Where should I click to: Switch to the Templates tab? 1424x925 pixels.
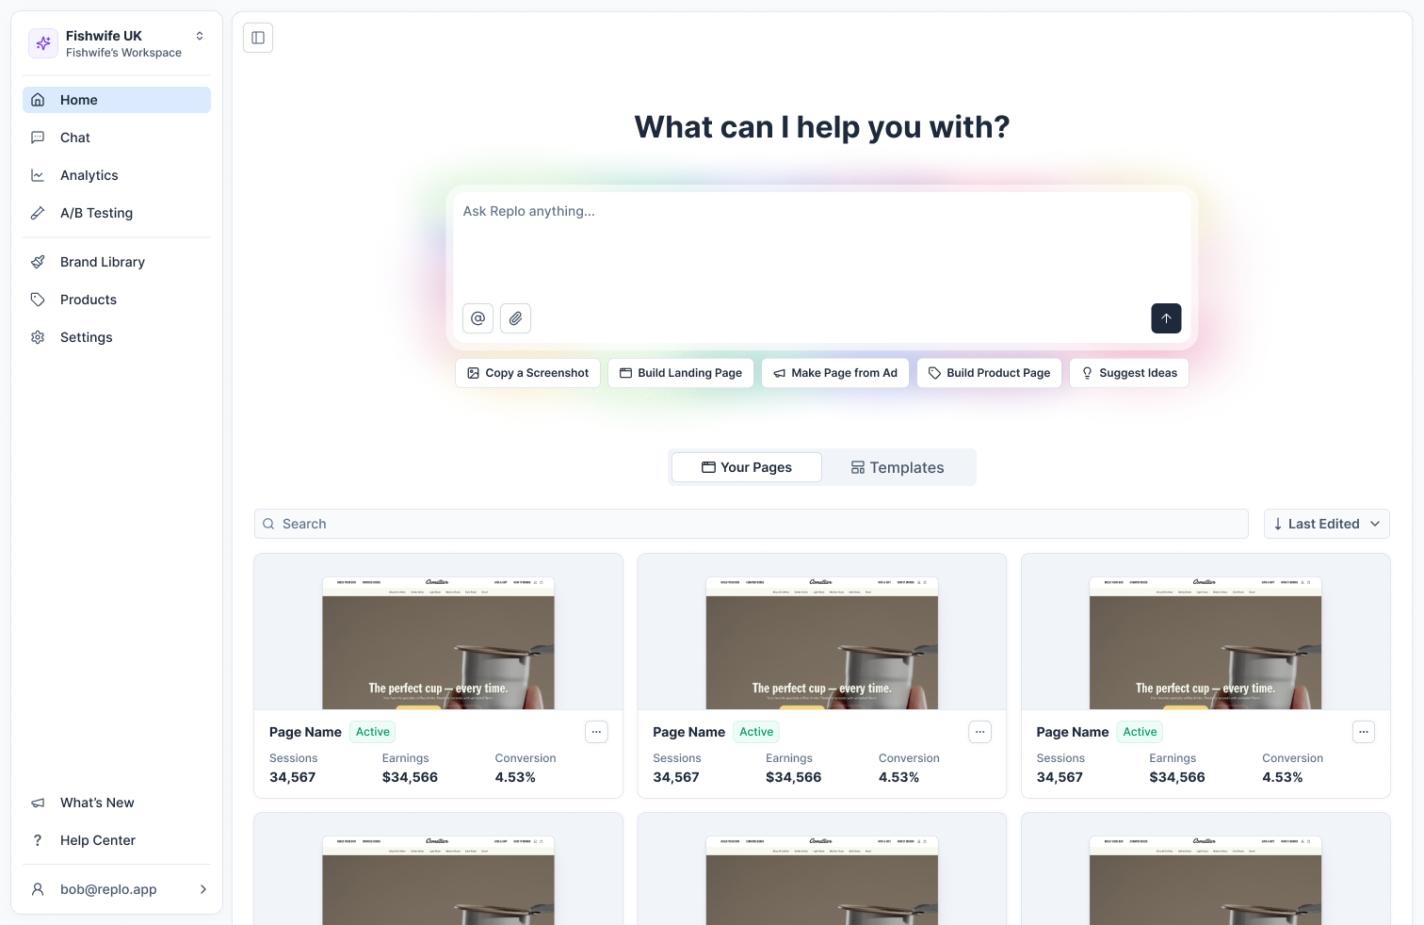coord(898,467)
